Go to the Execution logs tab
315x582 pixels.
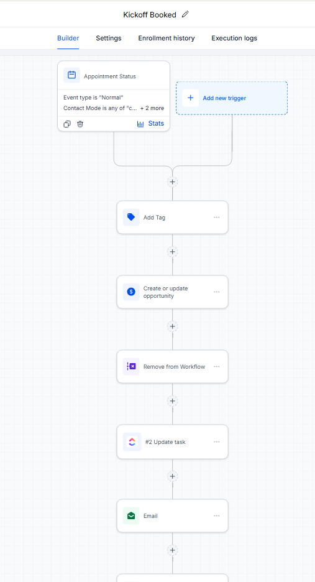coord(234,38)
